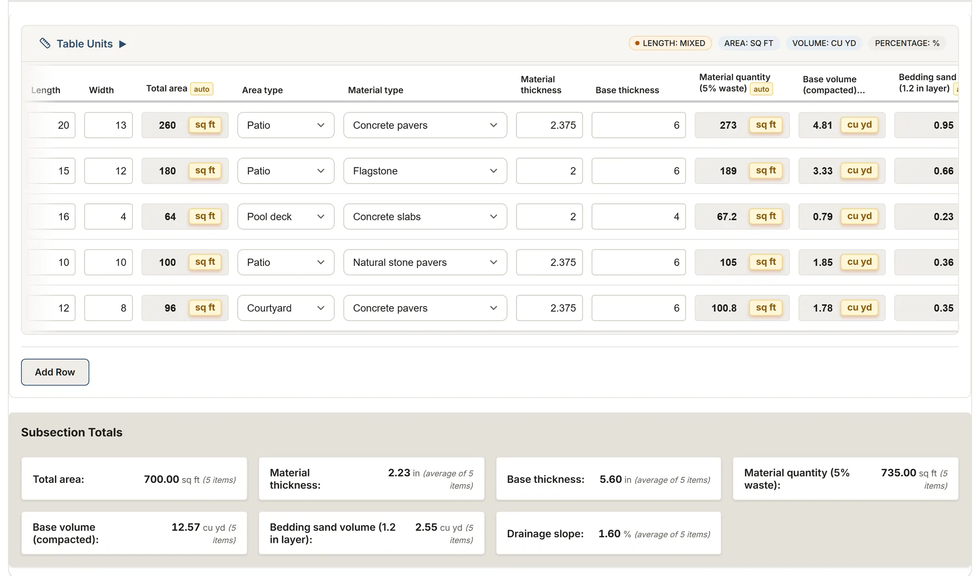Click Width field with value 13
This screenshot has width=980, height=576.
(x=108, y=125)
